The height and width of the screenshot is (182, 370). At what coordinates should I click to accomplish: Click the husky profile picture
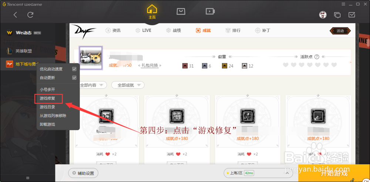coord(91,58)
